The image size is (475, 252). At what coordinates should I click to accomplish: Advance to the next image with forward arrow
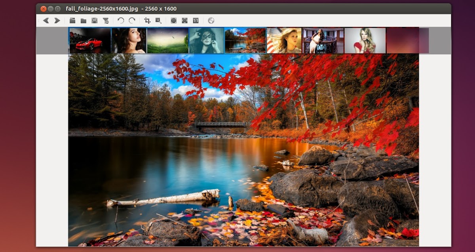(57, 21)
